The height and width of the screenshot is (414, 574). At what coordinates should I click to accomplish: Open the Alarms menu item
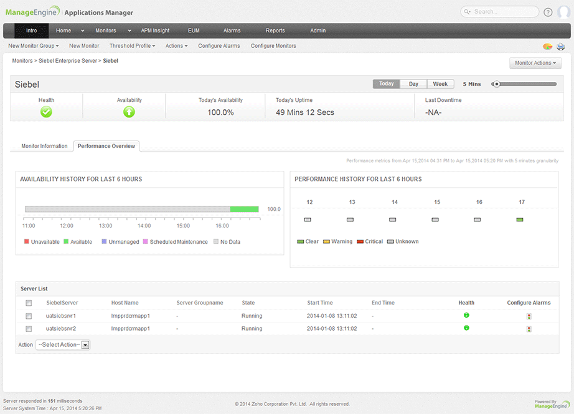[232, 30]
